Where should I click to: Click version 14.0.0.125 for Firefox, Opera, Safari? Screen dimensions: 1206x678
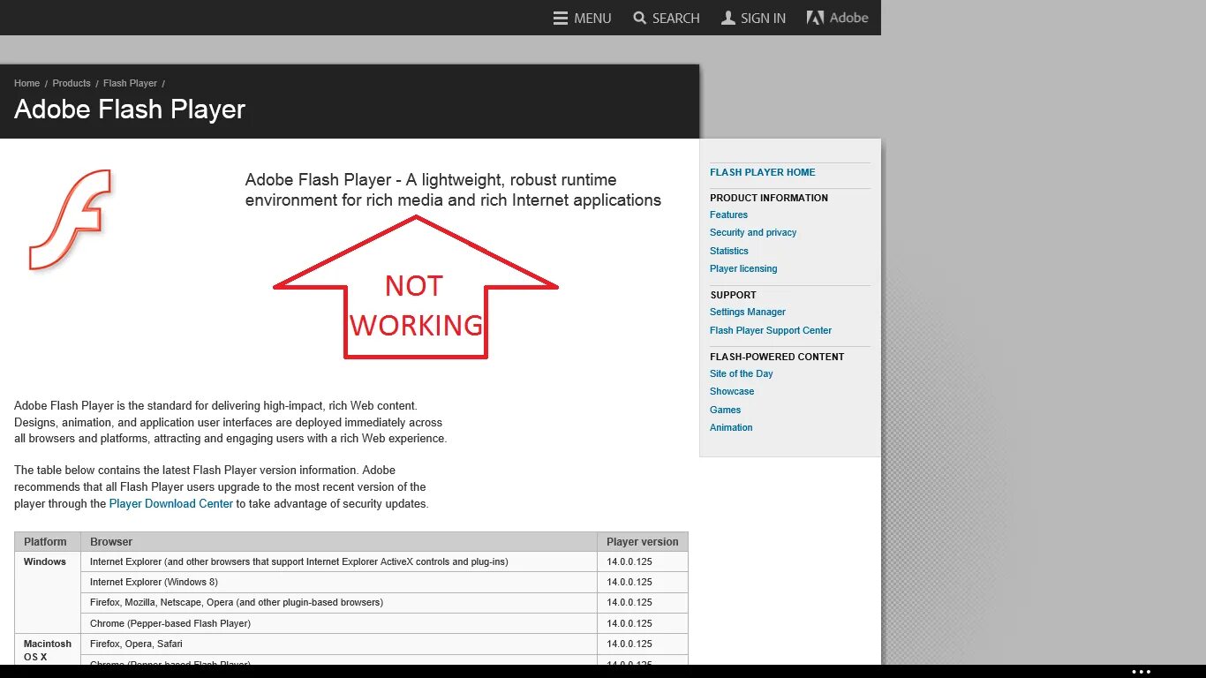pyautogui.click(x=629, y=644)
